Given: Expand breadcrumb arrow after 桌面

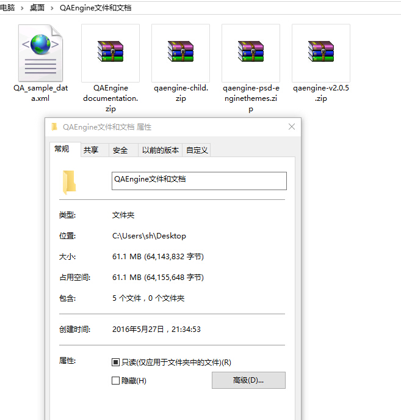Looking at the screenshot, I should coord(52,9).
